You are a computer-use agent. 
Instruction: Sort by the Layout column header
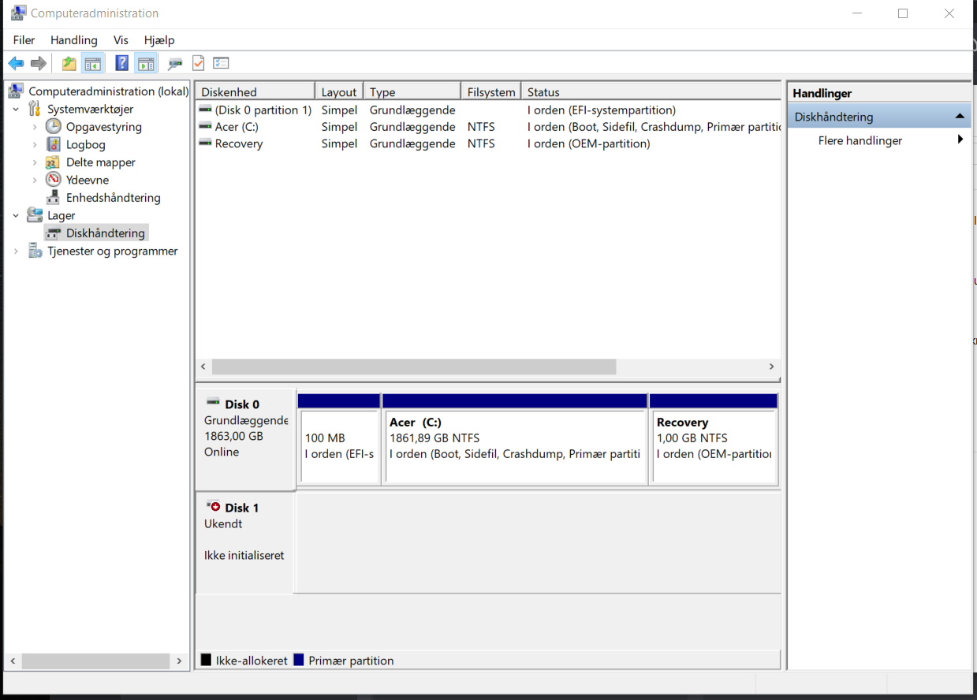tap(339, 92)
